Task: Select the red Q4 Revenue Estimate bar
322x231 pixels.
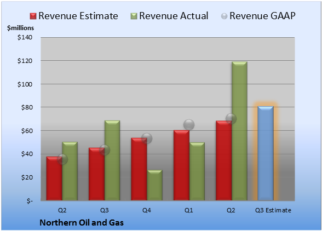Action: point(139,169)
